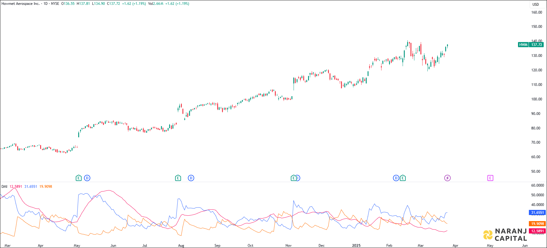Click the close price C137.72

coord(114,4)
